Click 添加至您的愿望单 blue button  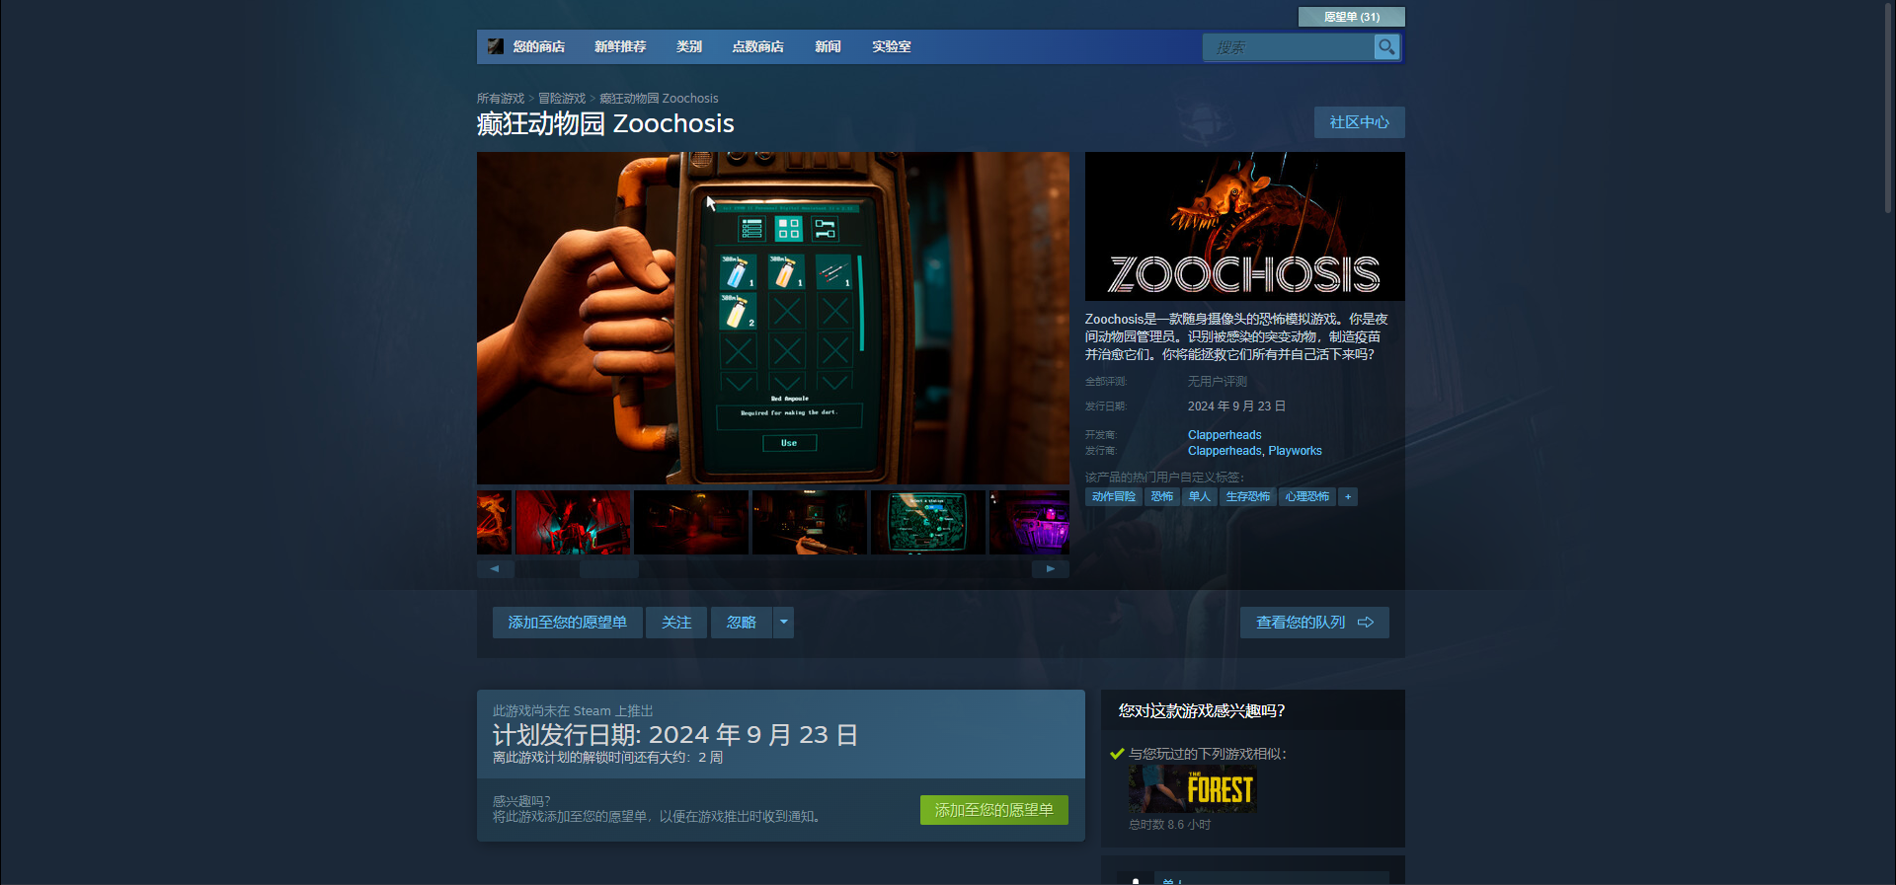(x=568, y=623)
